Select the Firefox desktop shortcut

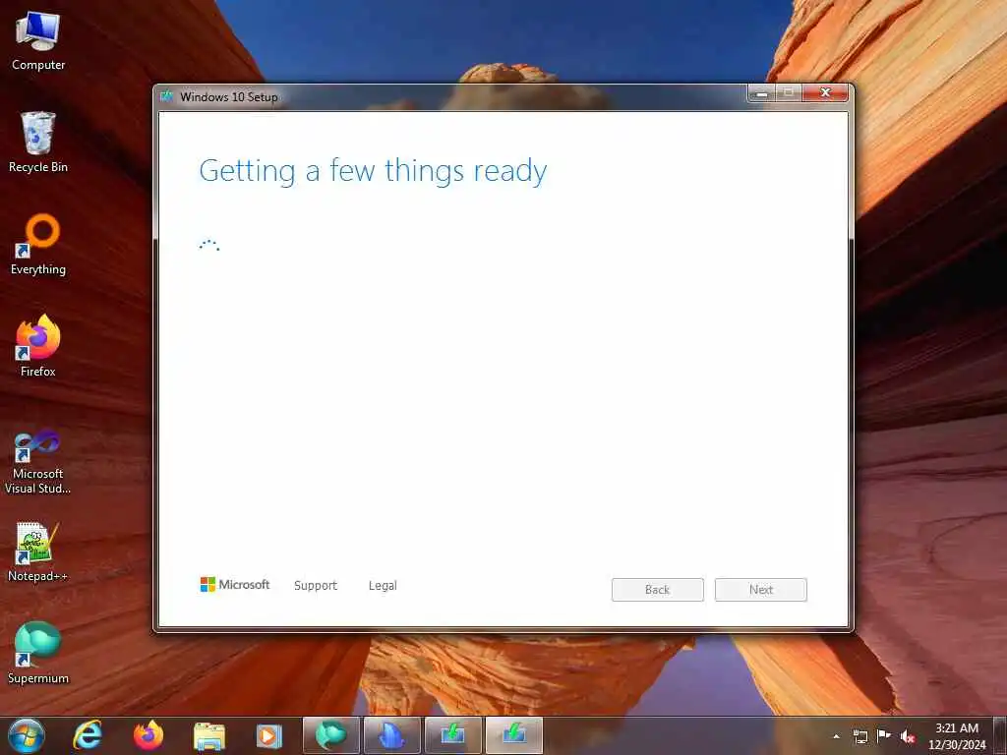(38, 347)
